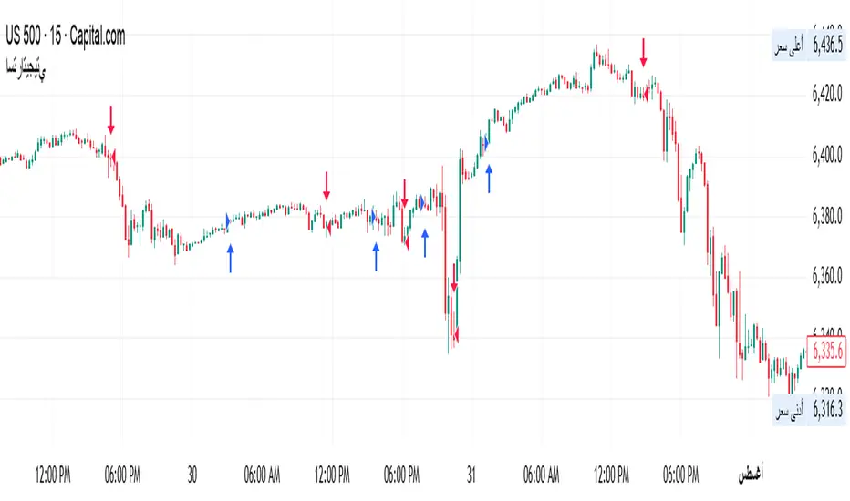The image size is (850, 501).
Task: Click the leftmost blue up arrow signal
Action: tap(230, 258)
